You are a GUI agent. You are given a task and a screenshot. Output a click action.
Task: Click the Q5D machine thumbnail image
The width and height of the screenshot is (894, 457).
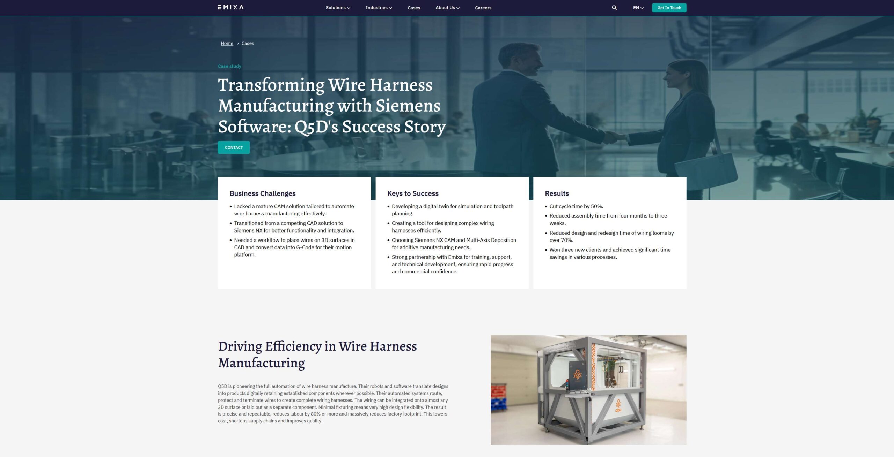[588, 390]
